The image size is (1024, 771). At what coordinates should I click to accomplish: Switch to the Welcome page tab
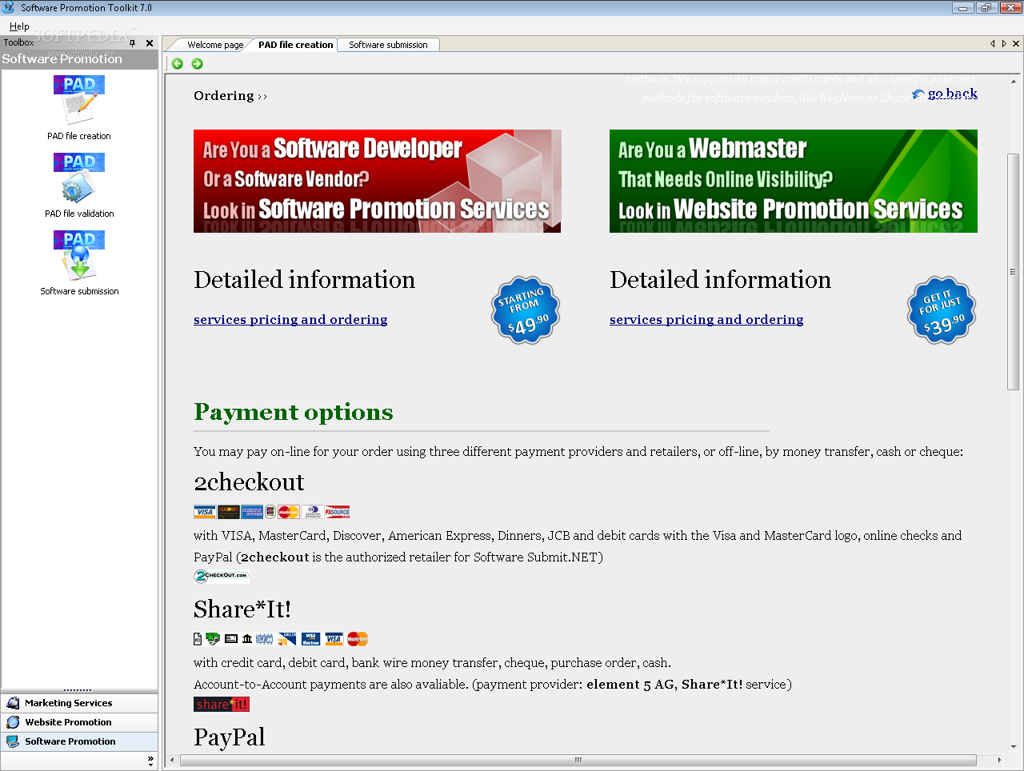(x=215, y=45)
